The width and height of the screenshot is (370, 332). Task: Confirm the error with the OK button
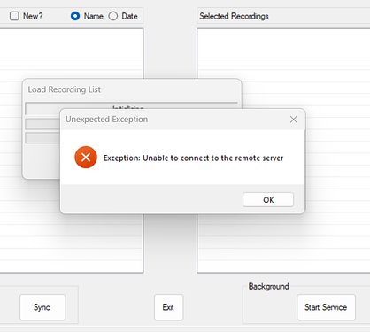(268, 200)
